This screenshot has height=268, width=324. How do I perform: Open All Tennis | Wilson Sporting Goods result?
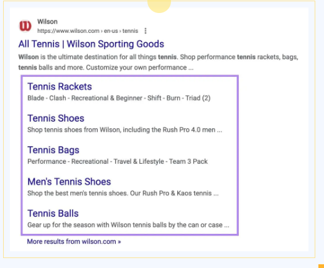(91, 44)
